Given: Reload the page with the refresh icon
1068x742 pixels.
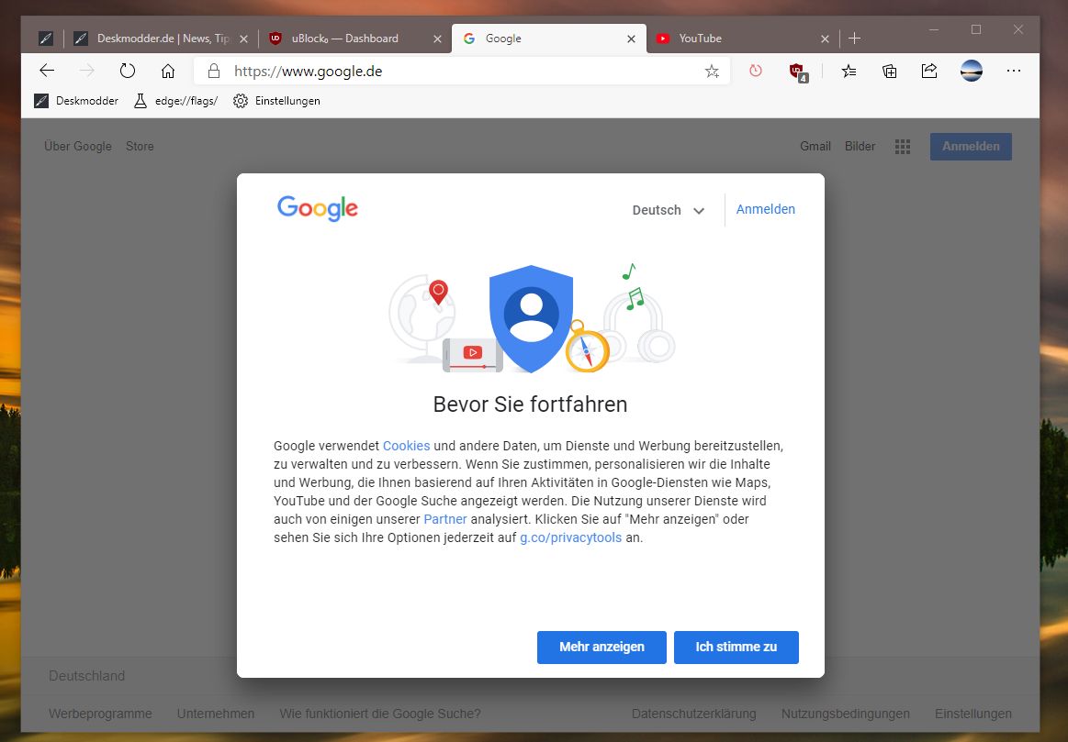Looking at the screenshot, I should click(128, 71).
